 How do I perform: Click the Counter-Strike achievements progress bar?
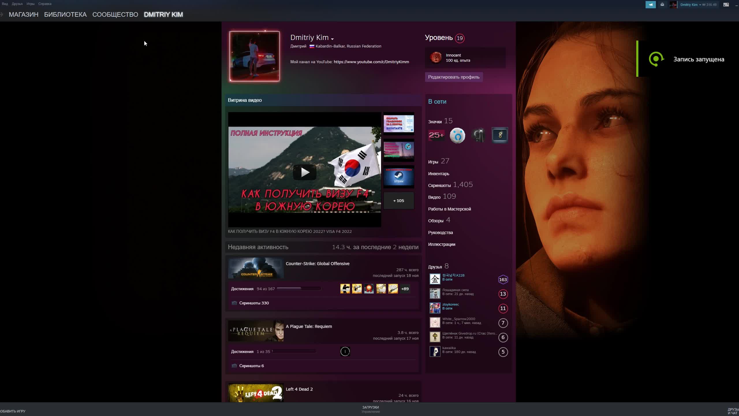299,288
